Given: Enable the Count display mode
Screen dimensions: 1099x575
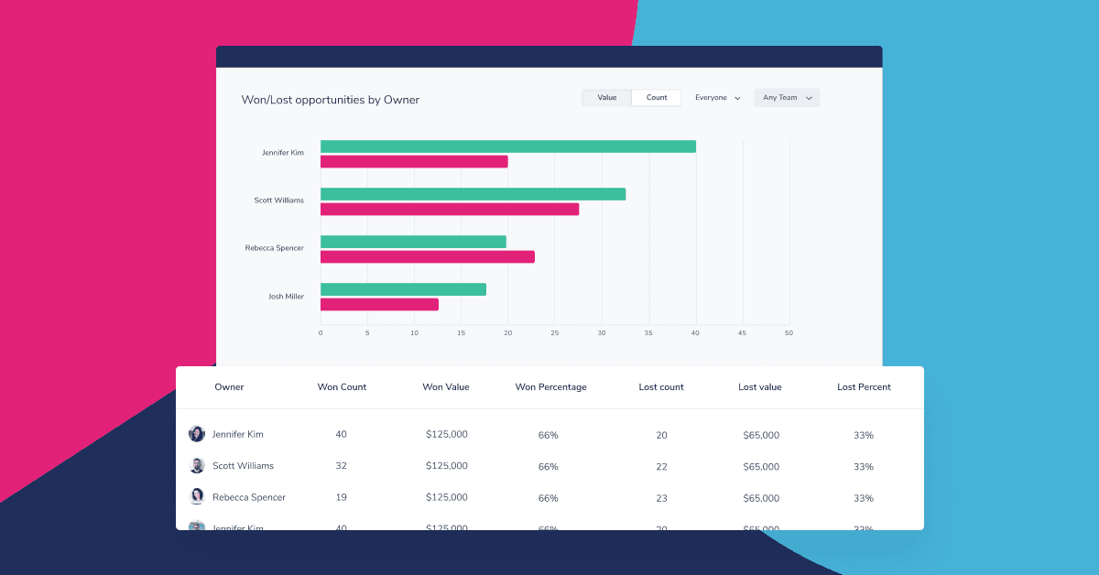Looking at the screenshot, I should [x=656, y=96].
